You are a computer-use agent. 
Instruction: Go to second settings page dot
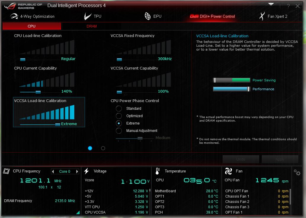click(103, 148)
